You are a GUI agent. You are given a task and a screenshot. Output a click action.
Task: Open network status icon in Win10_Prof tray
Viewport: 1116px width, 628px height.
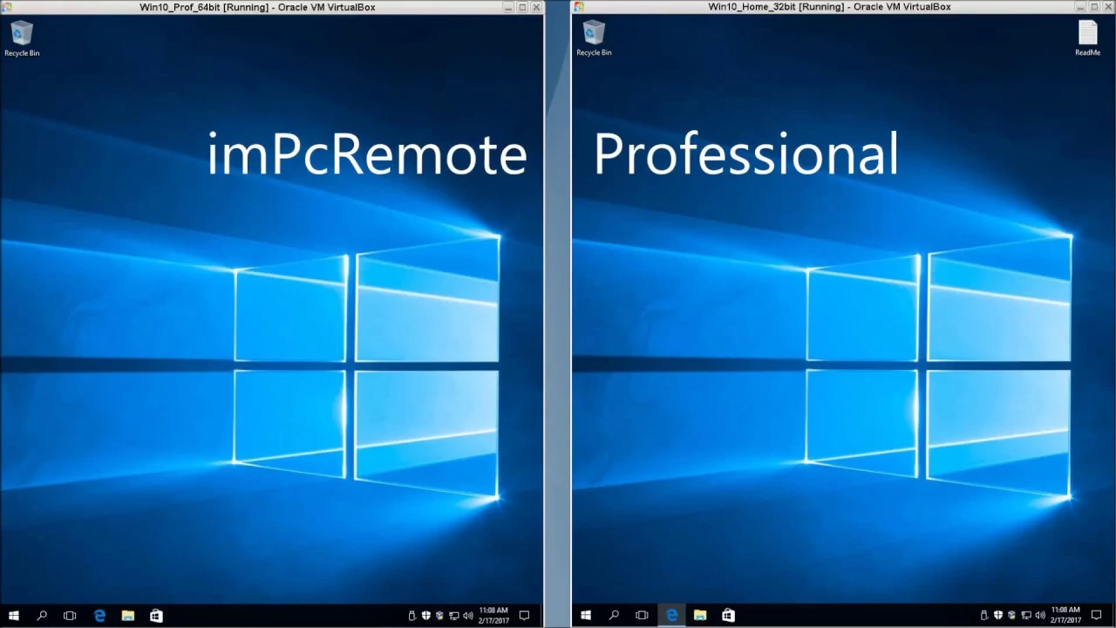(x=454, y=616)
